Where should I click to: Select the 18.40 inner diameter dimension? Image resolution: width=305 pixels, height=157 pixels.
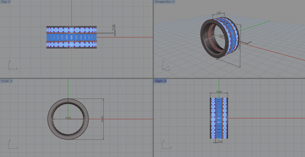(68, 118)
